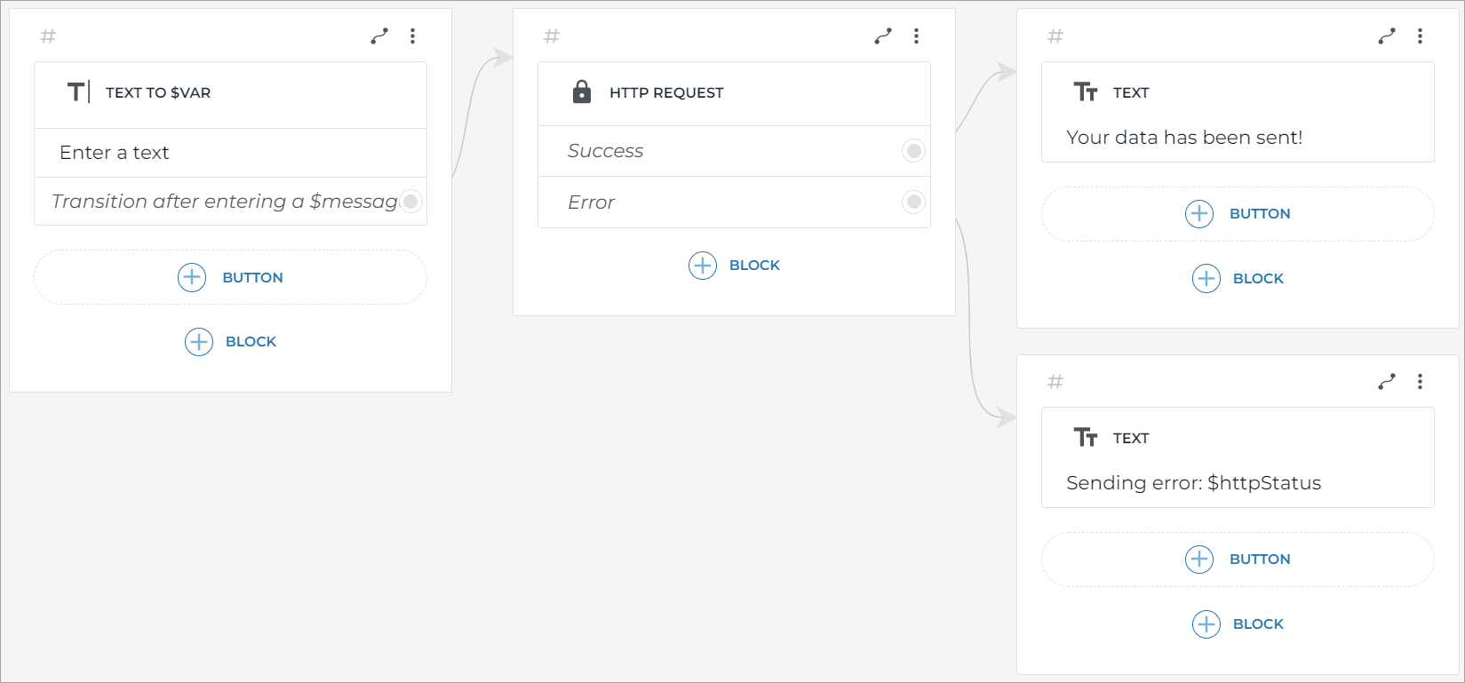Screen dimensions: 1465x683
Task: Click the connection link icon on HTTP REQUEST block
Action: click(x=882, y=36)
